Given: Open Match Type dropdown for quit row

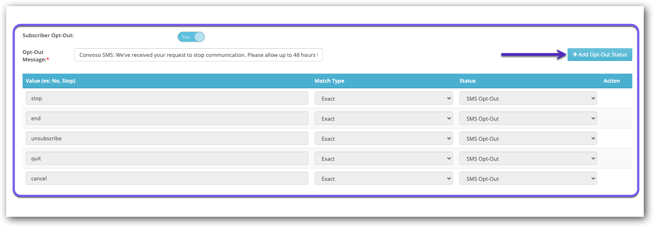Looking at the screenshot, I should (384, 158).
